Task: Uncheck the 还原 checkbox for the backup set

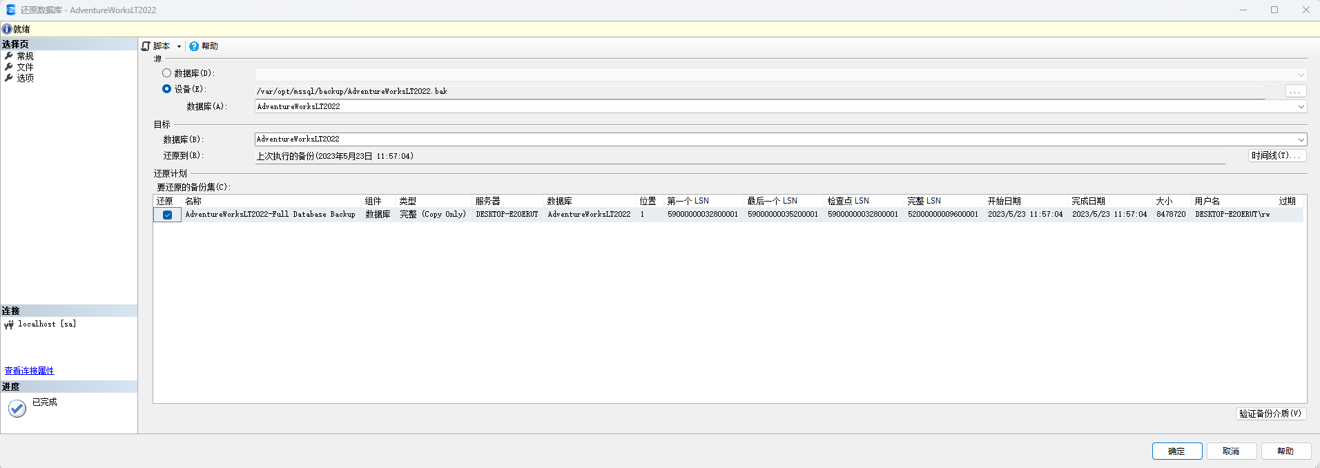Action: pos(167,215)
